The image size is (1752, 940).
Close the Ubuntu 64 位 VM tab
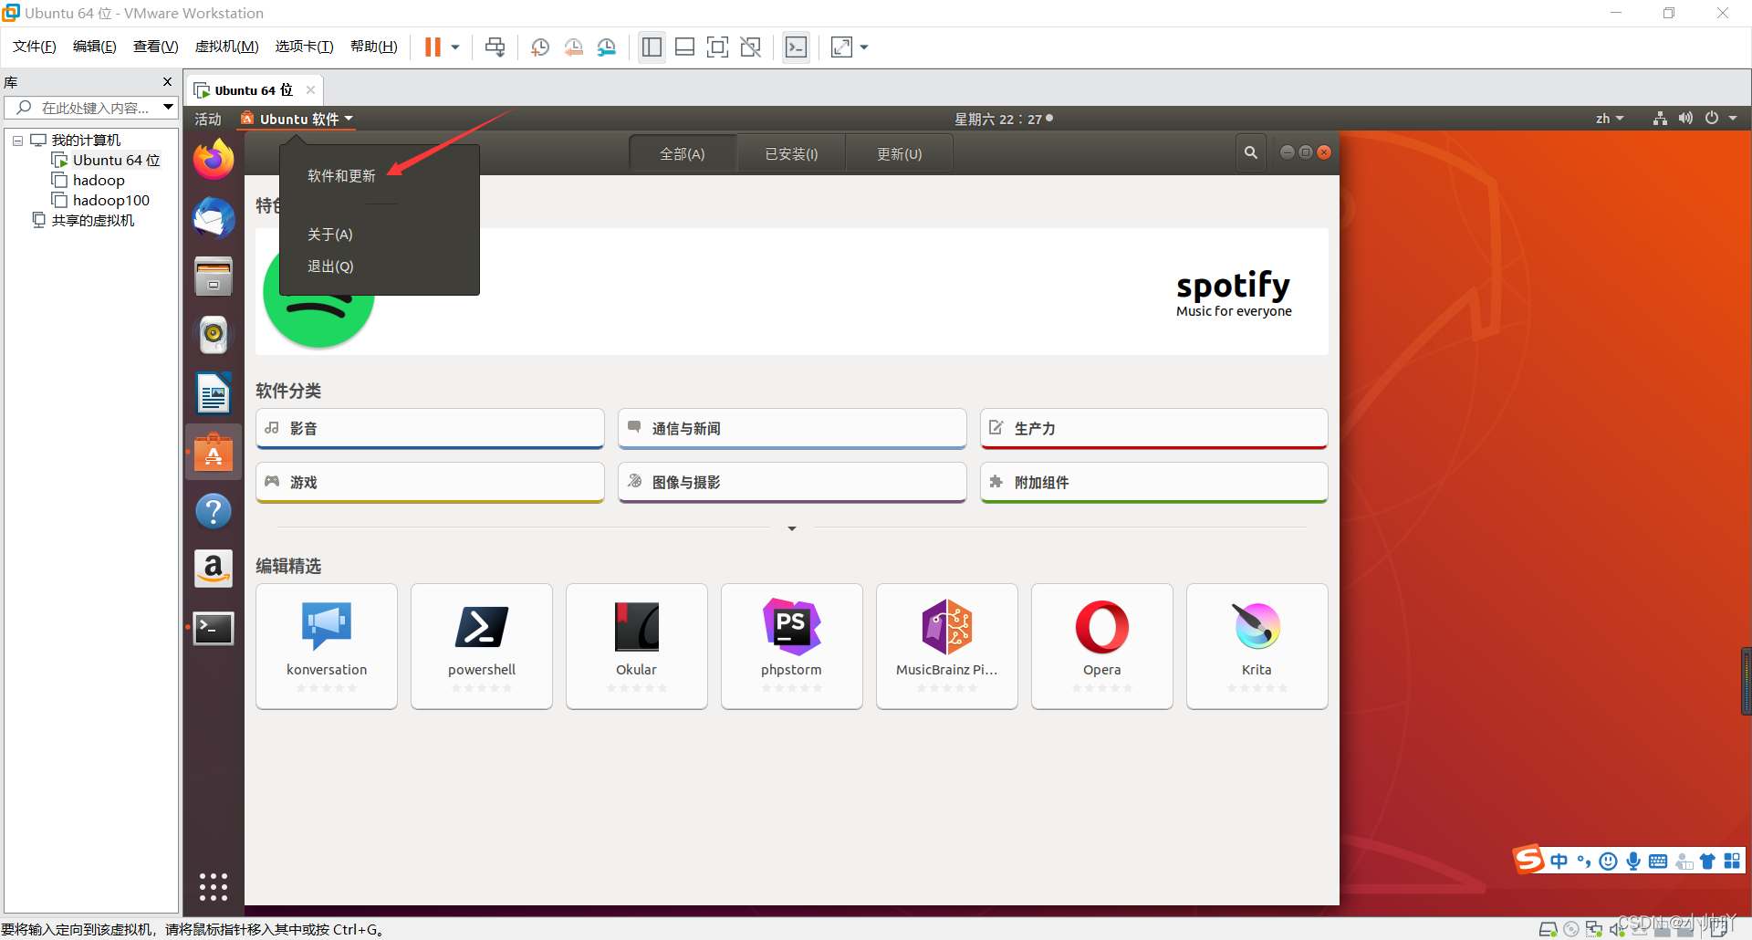310,89
